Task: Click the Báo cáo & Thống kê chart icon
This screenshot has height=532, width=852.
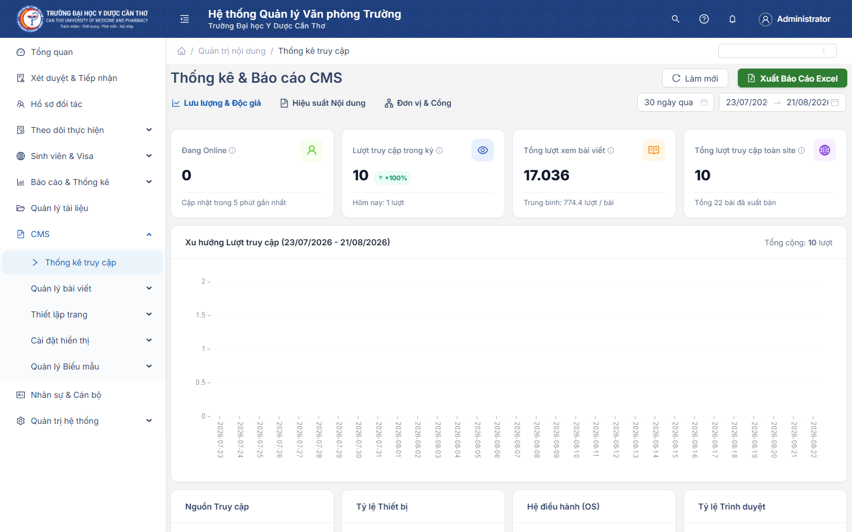Action: (x=21, y=182)
